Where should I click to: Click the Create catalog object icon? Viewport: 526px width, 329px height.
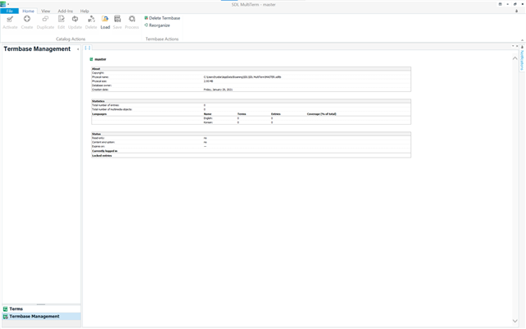[27, 19]
